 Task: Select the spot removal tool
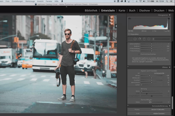[x=135, y=39]
